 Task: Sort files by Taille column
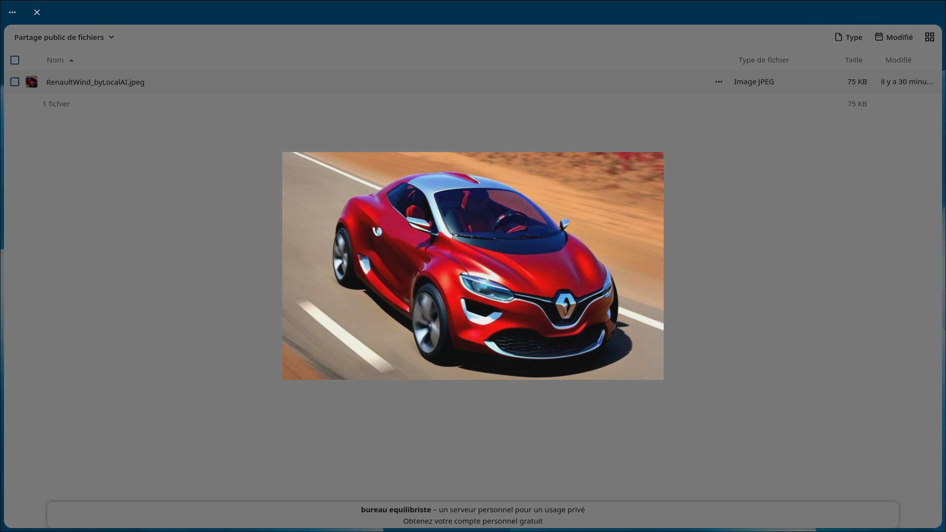pyautogui.click(x=854, y=60)
